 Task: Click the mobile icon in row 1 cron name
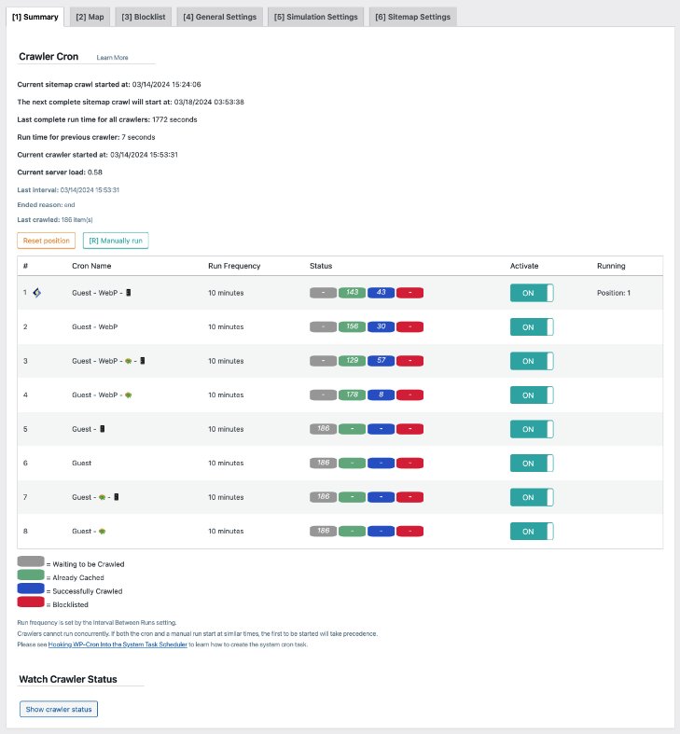[x=129, y=293]
